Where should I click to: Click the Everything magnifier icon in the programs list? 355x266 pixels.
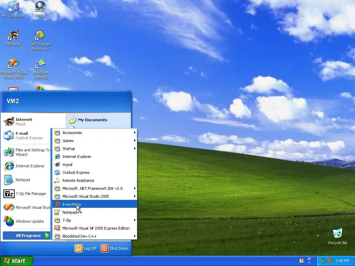point(57,204)
